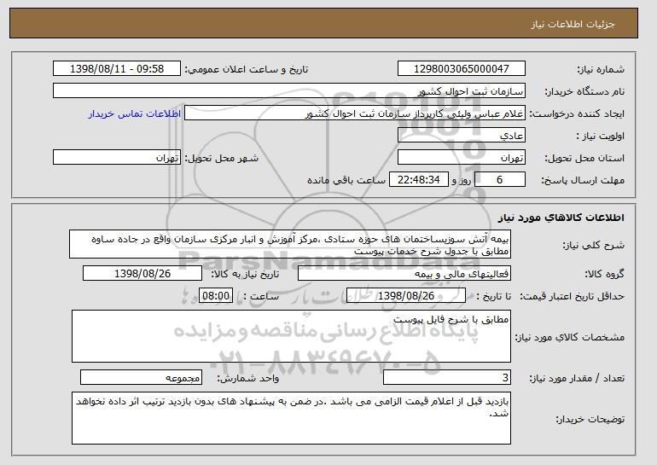
Task: Click the goods specification box مطابق با شرح فایل پیوست
Action: (x=291, y=336)
